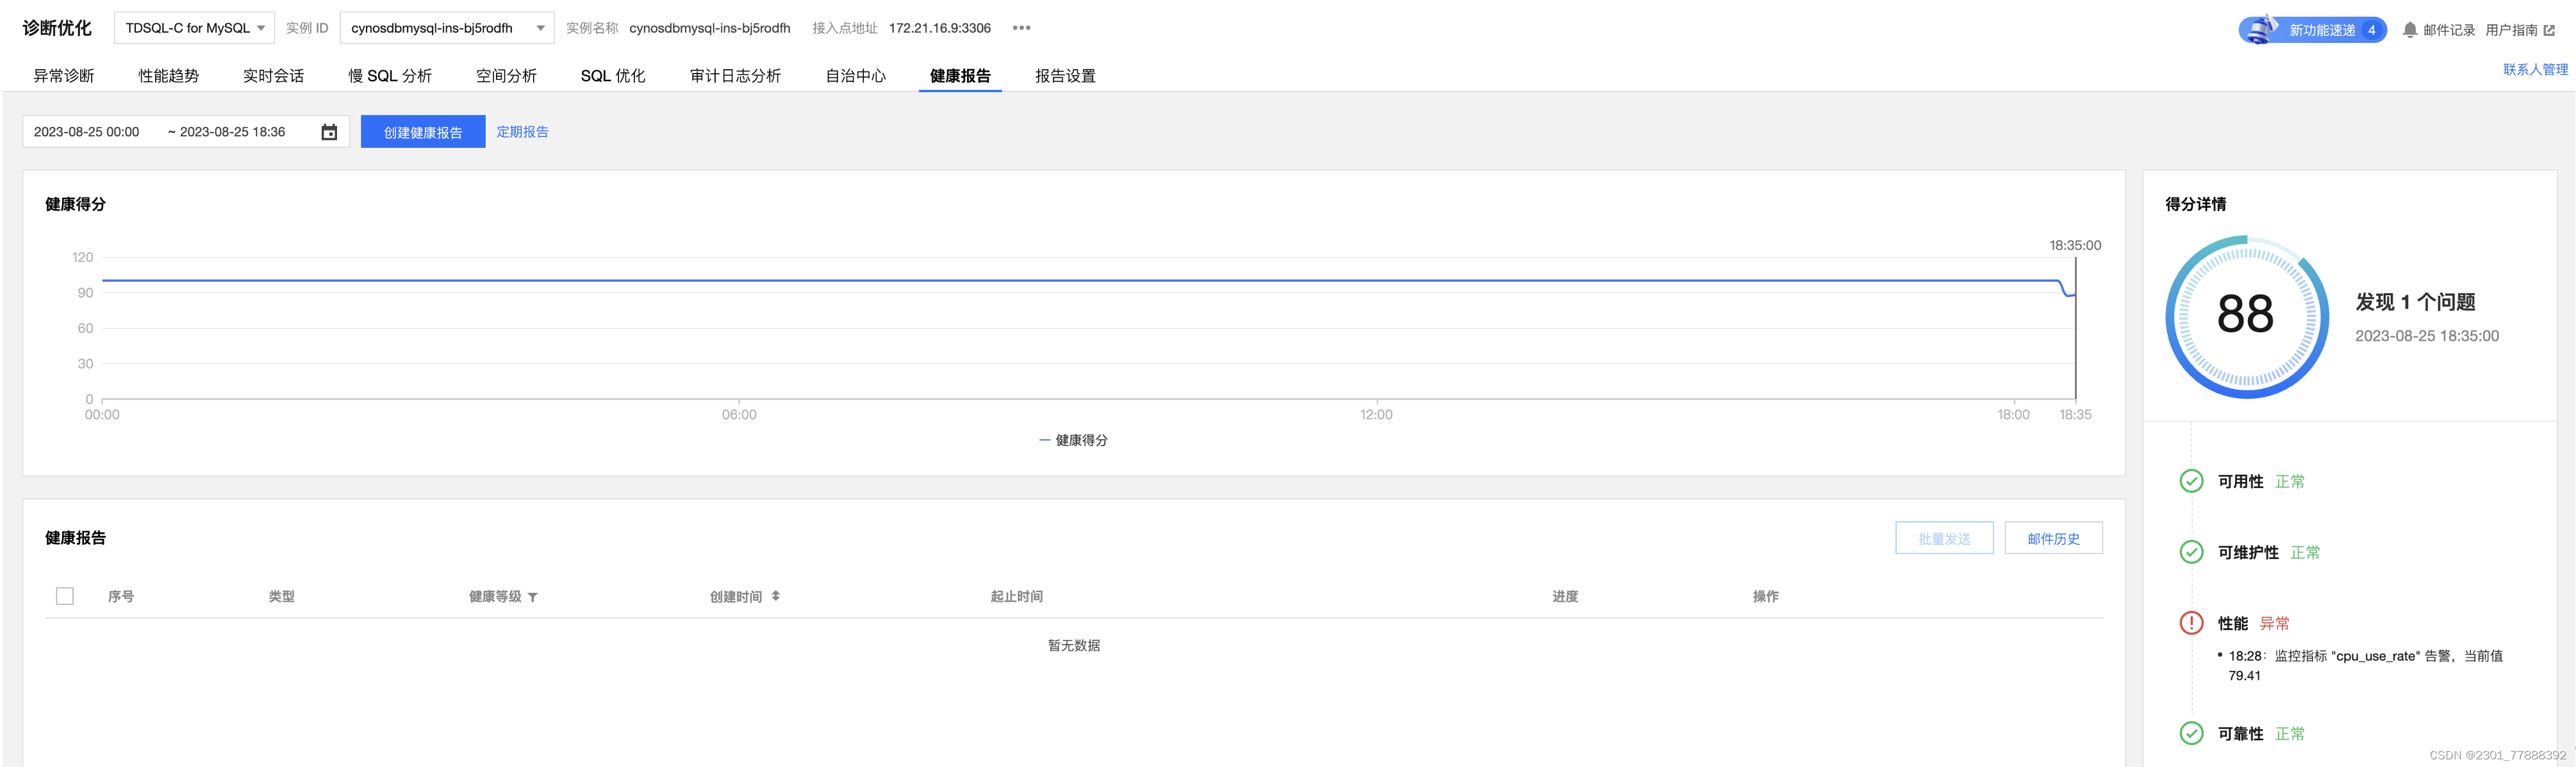2576x767 pixels.
Task: Click the instance name cynosdbmysql-ins-bj5rodfh text
Action: (x=710, y=28)
